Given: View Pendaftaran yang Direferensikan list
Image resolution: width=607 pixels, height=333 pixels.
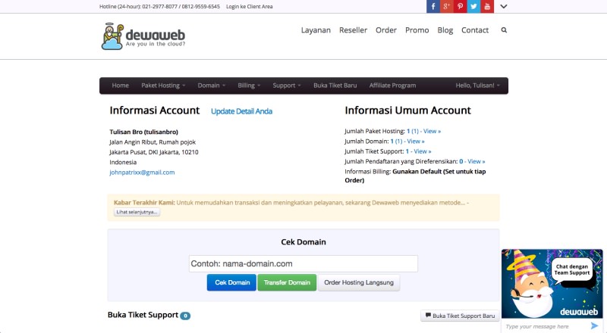Looking at the screenshot, I should point(476,161).
